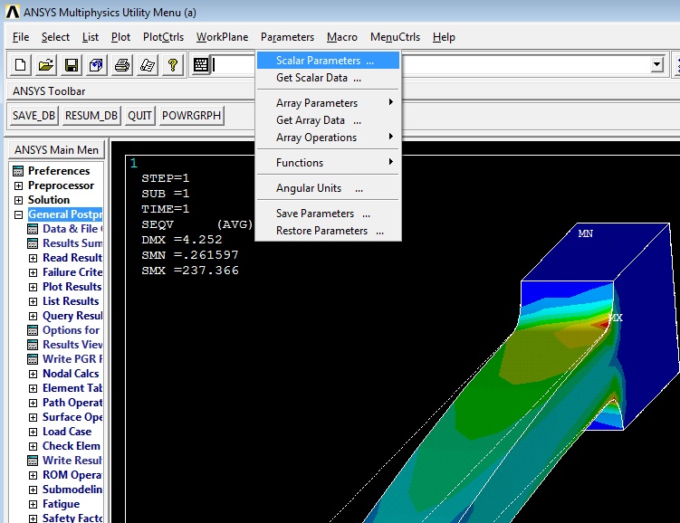Expand the Fatigue node
The image size is (680, 523).
(x=33, y=504)
